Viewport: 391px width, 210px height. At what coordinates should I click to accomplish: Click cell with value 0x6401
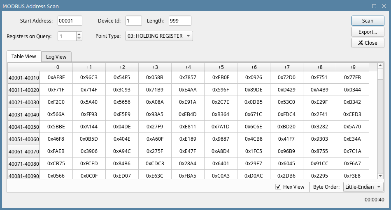coord(221,164)
